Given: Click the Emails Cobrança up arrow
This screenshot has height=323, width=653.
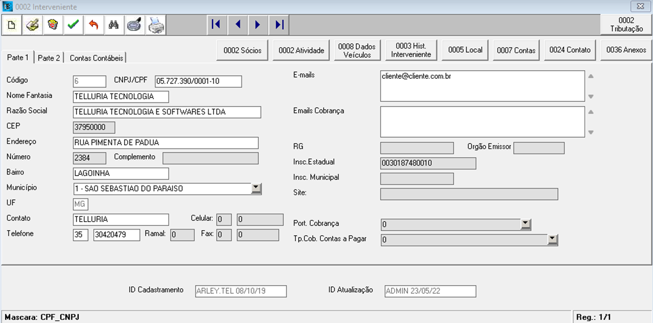Looking at the screenshot, I should 591,112.
